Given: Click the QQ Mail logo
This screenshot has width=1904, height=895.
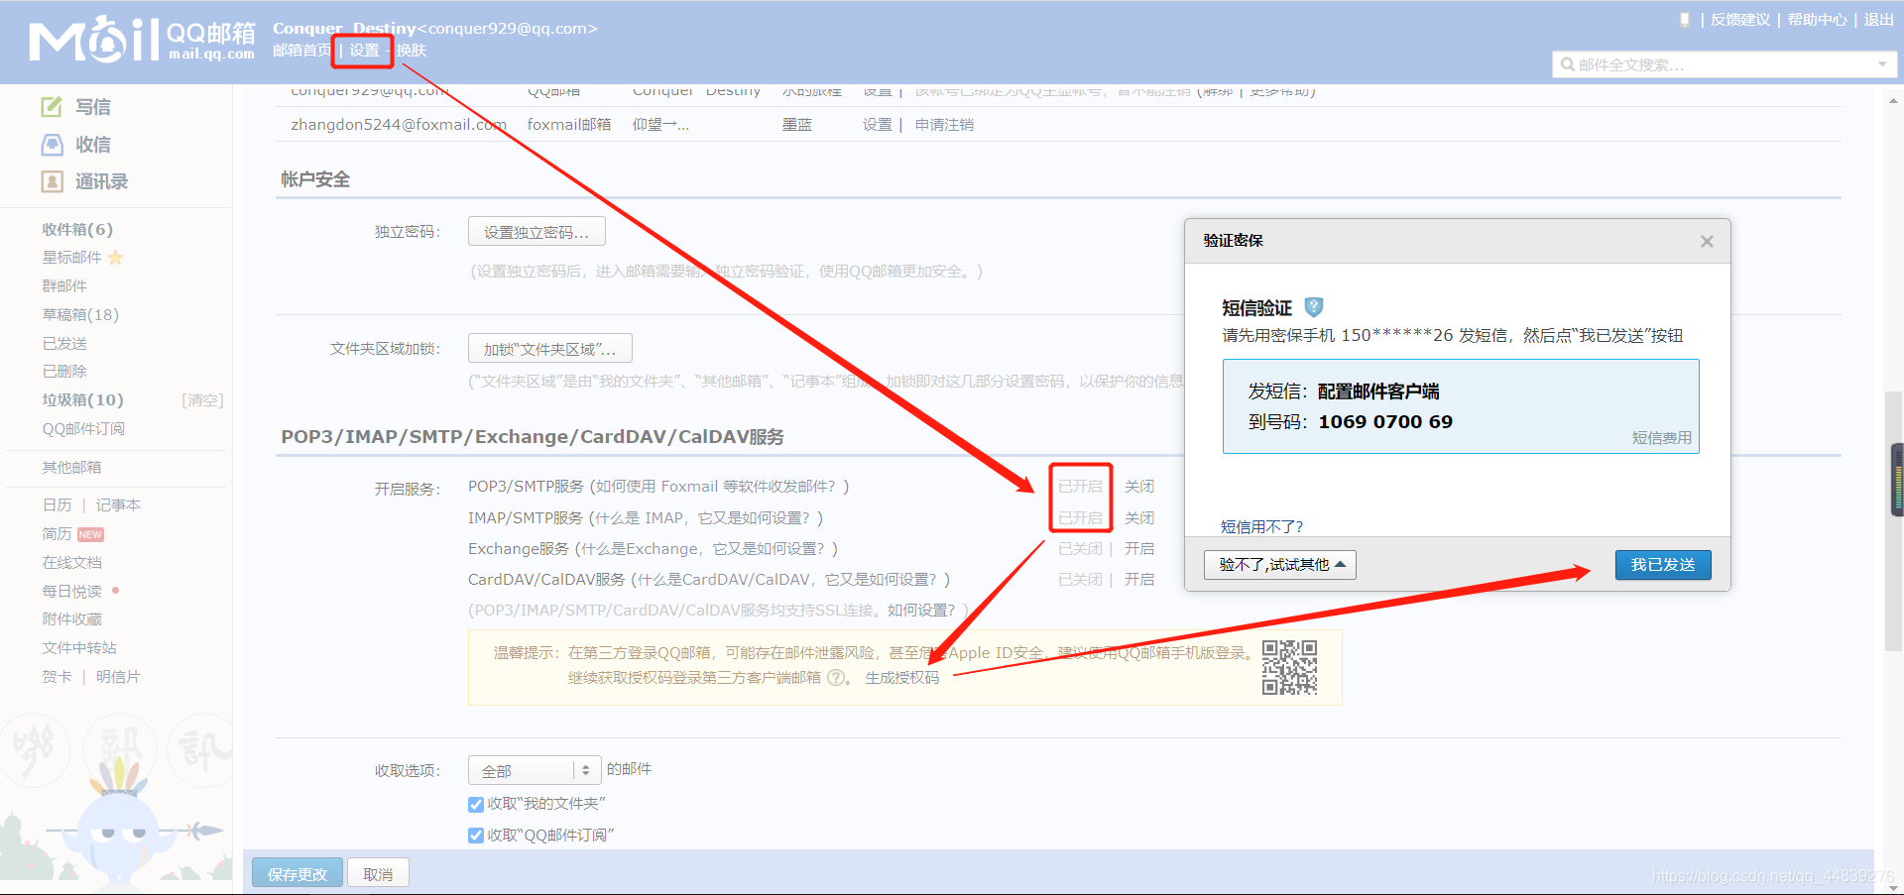Looking at the screenshot, I should pyautogui.click(x=142, y=40).
